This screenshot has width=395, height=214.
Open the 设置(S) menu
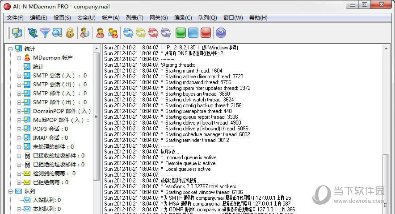(62, 18)
